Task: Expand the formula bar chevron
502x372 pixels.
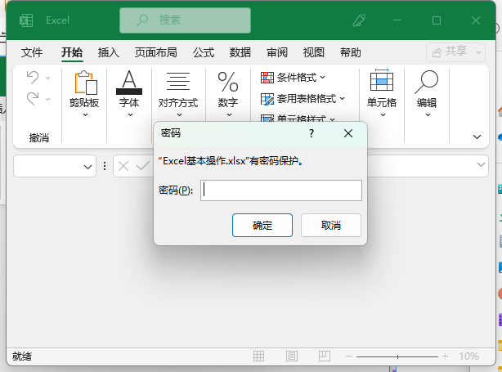Action: [481, 164]
